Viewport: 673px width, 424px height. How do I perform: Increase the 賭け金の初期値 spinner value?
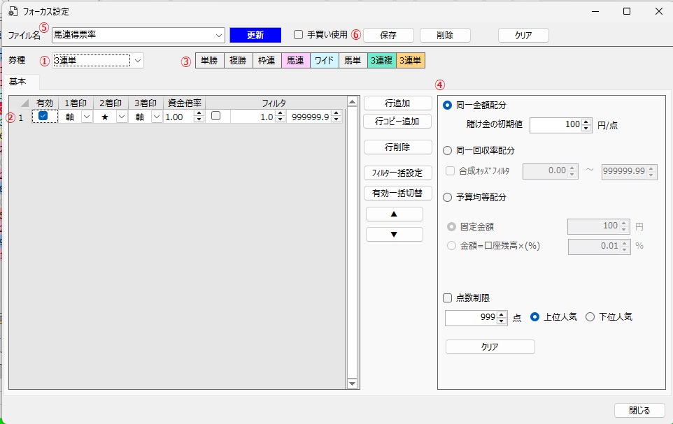tap(586, 122)
